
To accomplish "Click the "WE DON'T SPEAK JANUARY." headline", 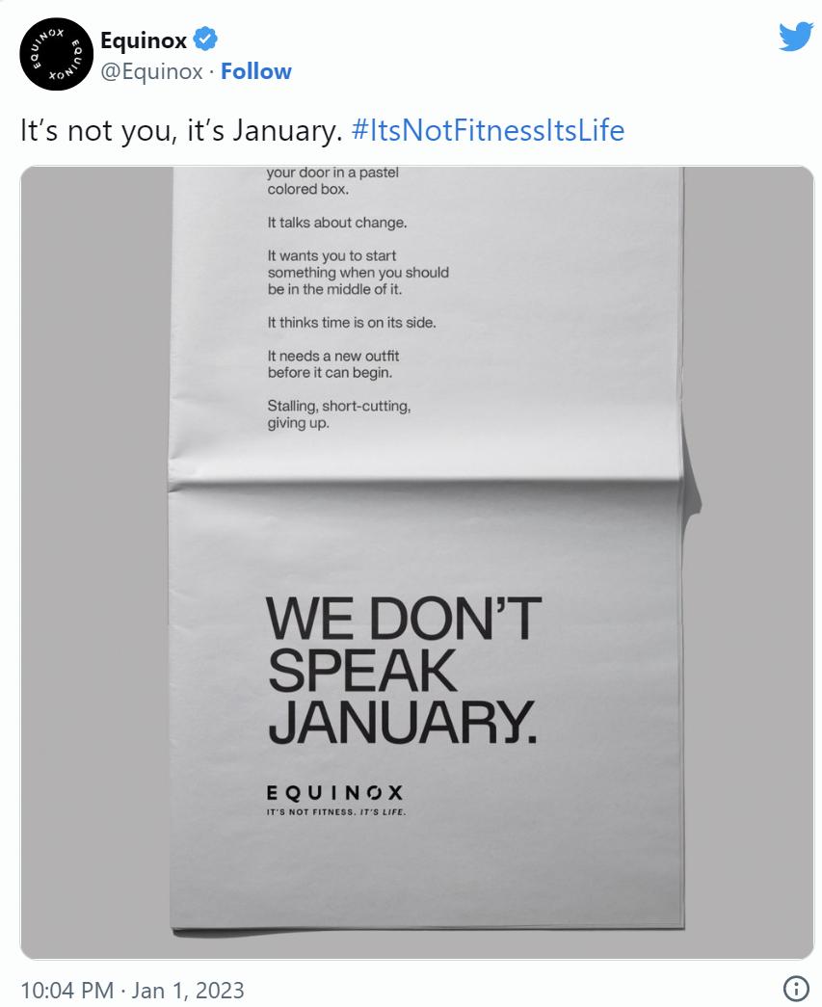I will (404, 672).
